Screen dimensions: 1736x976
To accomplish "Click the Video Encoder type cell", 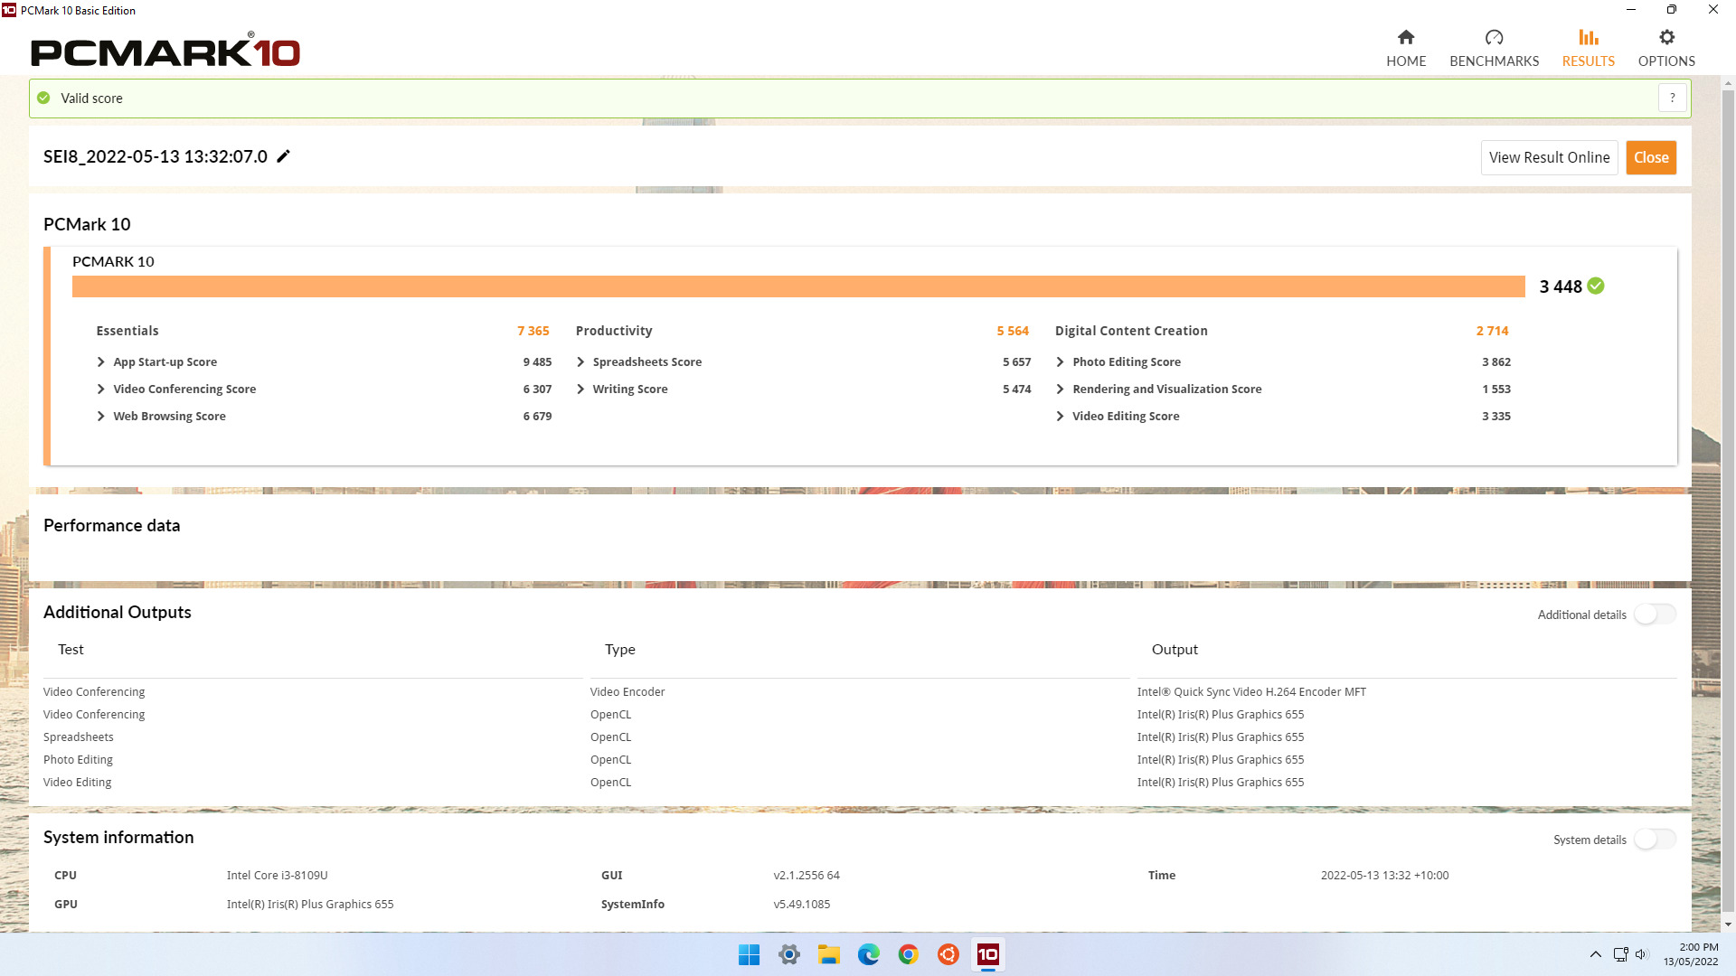I will [627, 692].
